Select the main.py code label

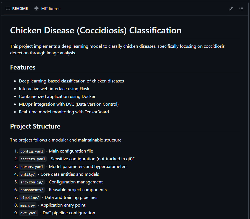[x=28, y=205]
